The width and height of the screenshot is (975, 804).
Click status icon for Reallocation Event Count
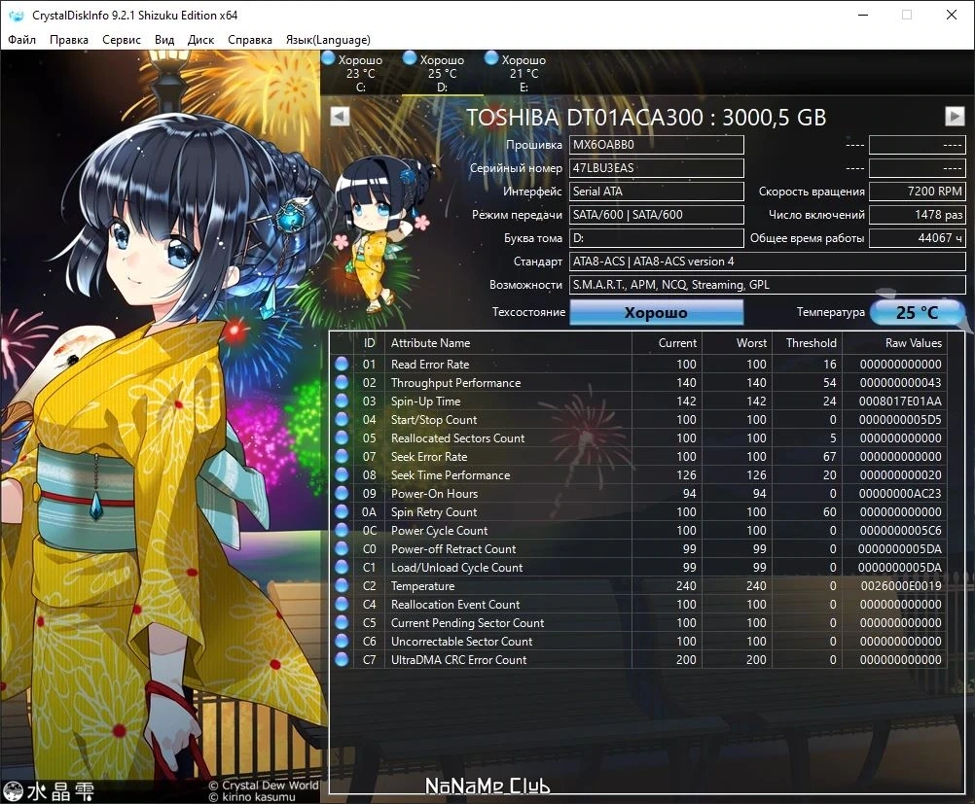pos(342,604)
